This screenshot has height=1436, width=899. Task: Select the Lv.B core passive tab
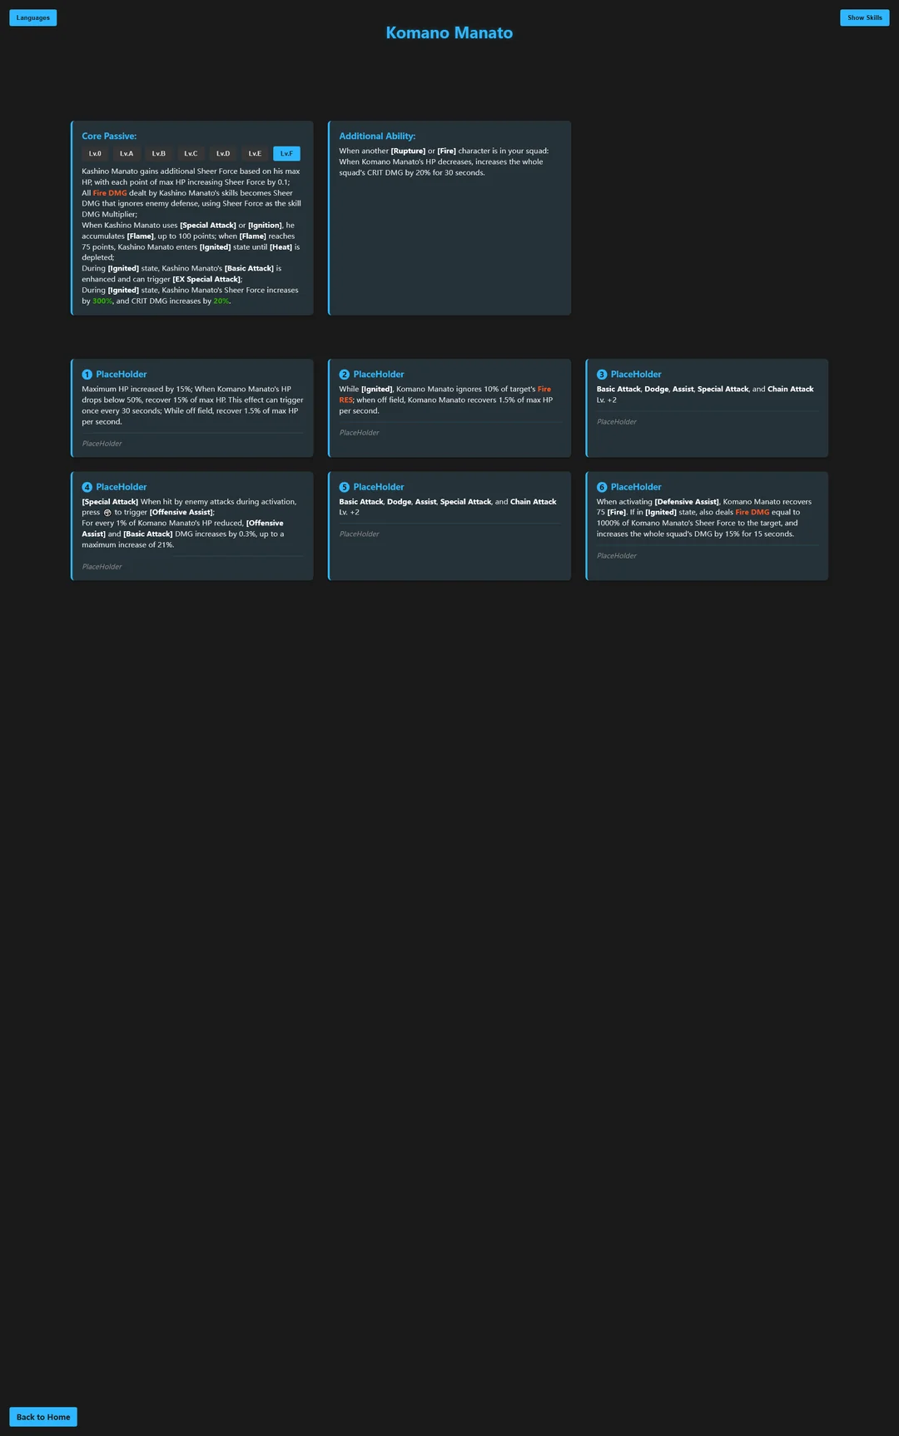[x=158, y=153]
